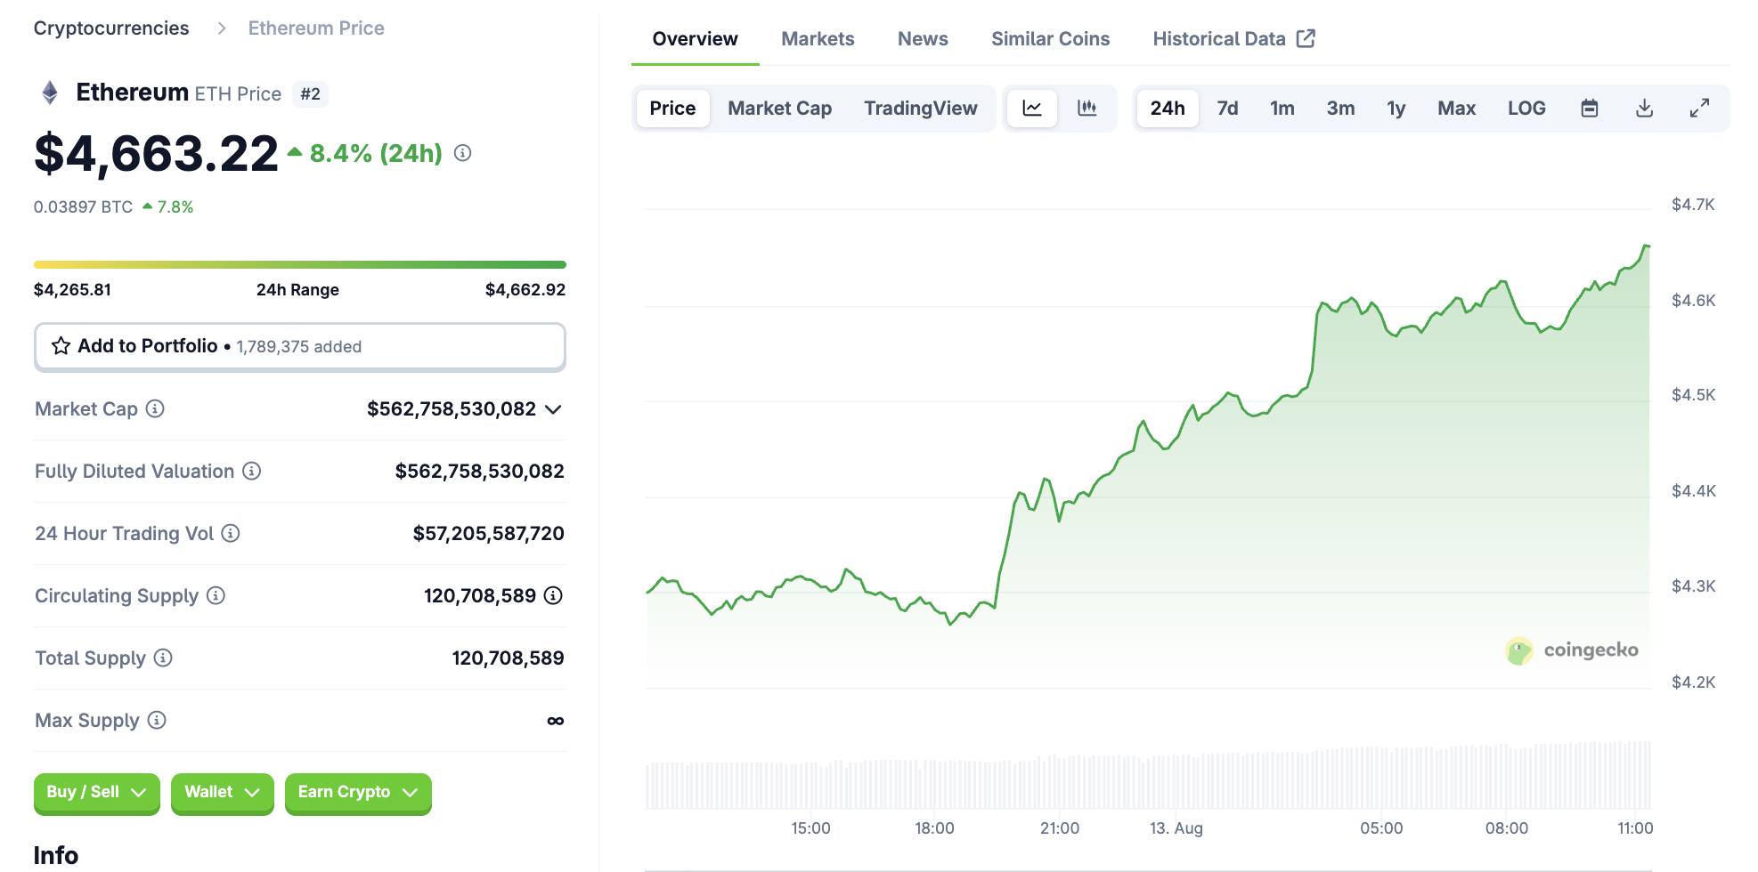
Task: Select the Price chart toggle
Action: pyautogui.click(x=672, y=109)
